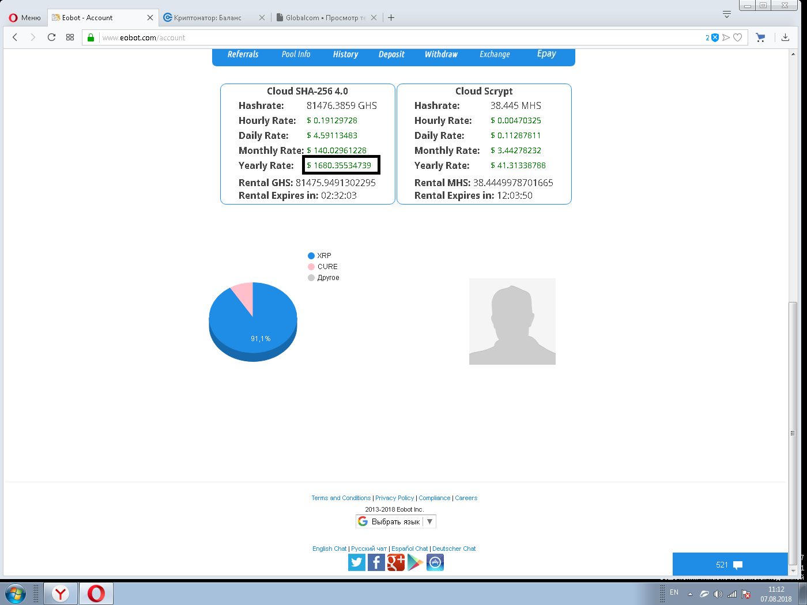Open the Deutscher Chat link
Viewport: 807px width, 605px height.
tap(454, 549)
